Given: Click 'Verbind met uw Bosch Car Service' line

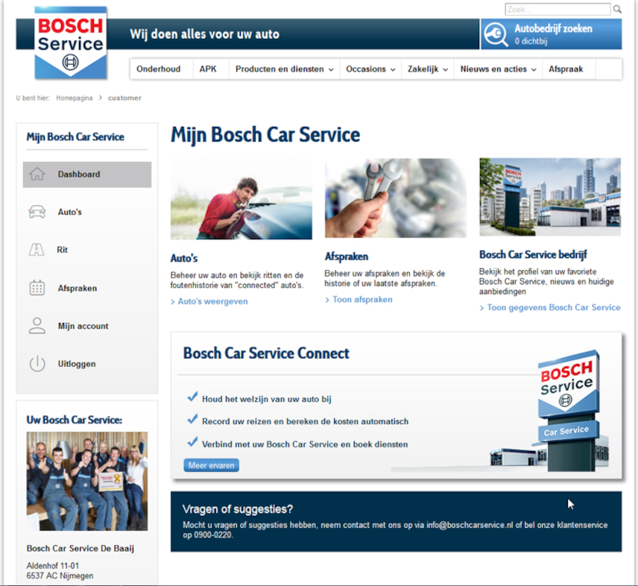Looking at the screenshot, I should pos(305,444).
